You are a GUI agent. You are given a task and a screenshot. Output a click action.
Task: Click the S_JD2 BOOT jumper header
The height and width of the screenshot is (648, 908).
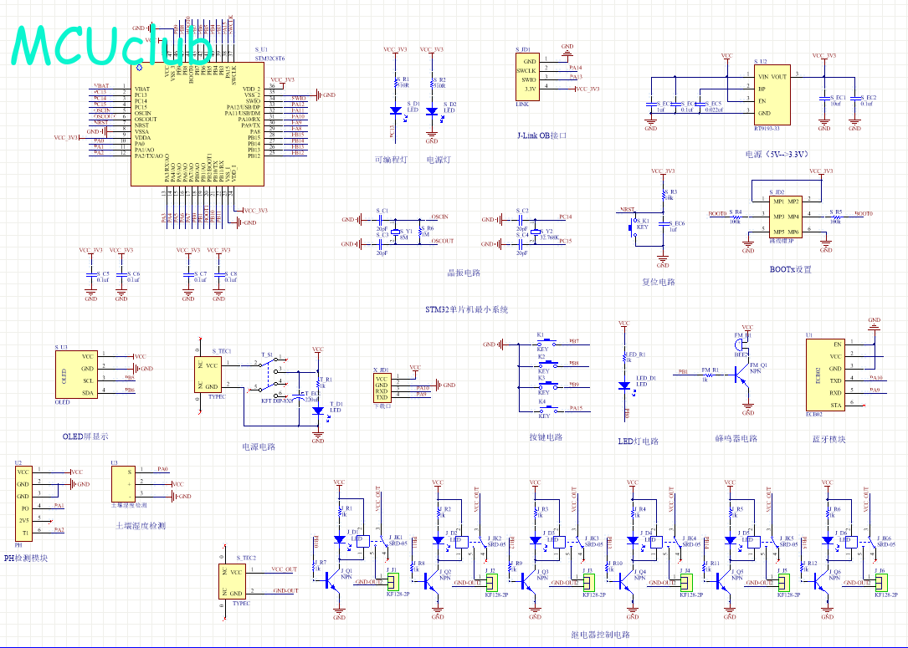pyautogui.click(x=785, y=217)
